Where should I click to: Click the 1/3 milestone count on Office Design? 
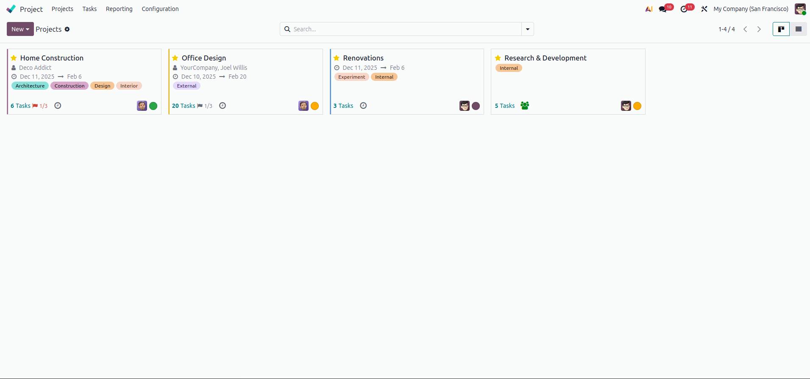click(208, 106)
